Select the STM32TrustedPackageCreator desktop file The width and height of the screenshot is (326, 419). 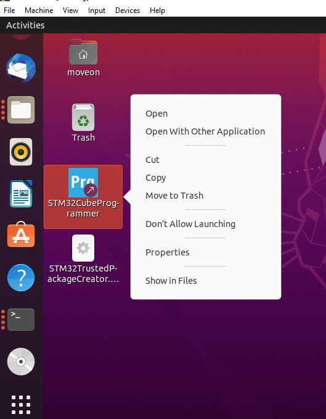tap(83, 259)
